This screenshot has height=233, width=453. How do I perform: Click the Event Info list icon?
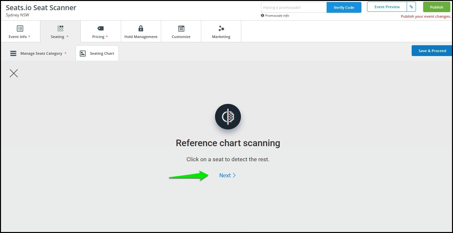coord(20,29)
